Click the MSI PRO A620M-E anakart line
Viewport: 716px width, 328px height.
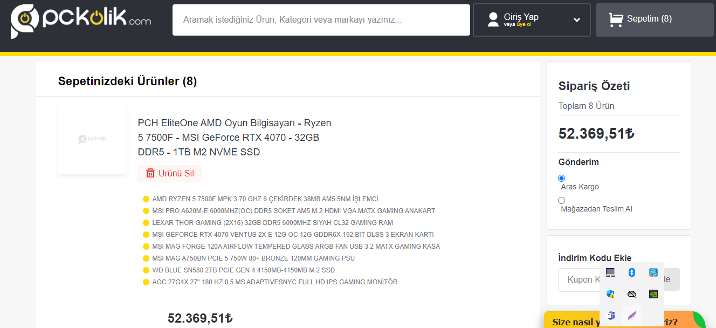[x=293, y=210]
